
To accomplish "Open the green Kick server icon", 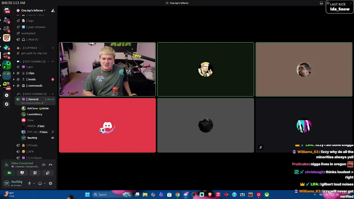I will point(7,65).
